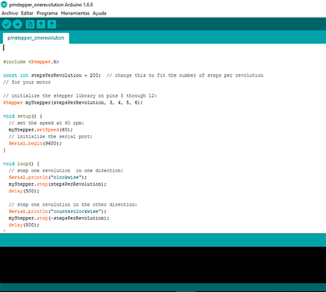Save sketch with the down-arrow icon

click(52, 24)
